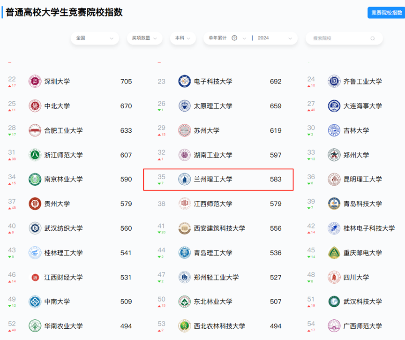Click the 竞赛院校指数 button
Image resolution: width=405 pixels, height=340 pixels.
click(386, 13)
